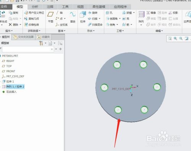The width and height of the screenshot is (191, 151).
Task: Open the 文件 menu
Action: (x=6, y=6)
